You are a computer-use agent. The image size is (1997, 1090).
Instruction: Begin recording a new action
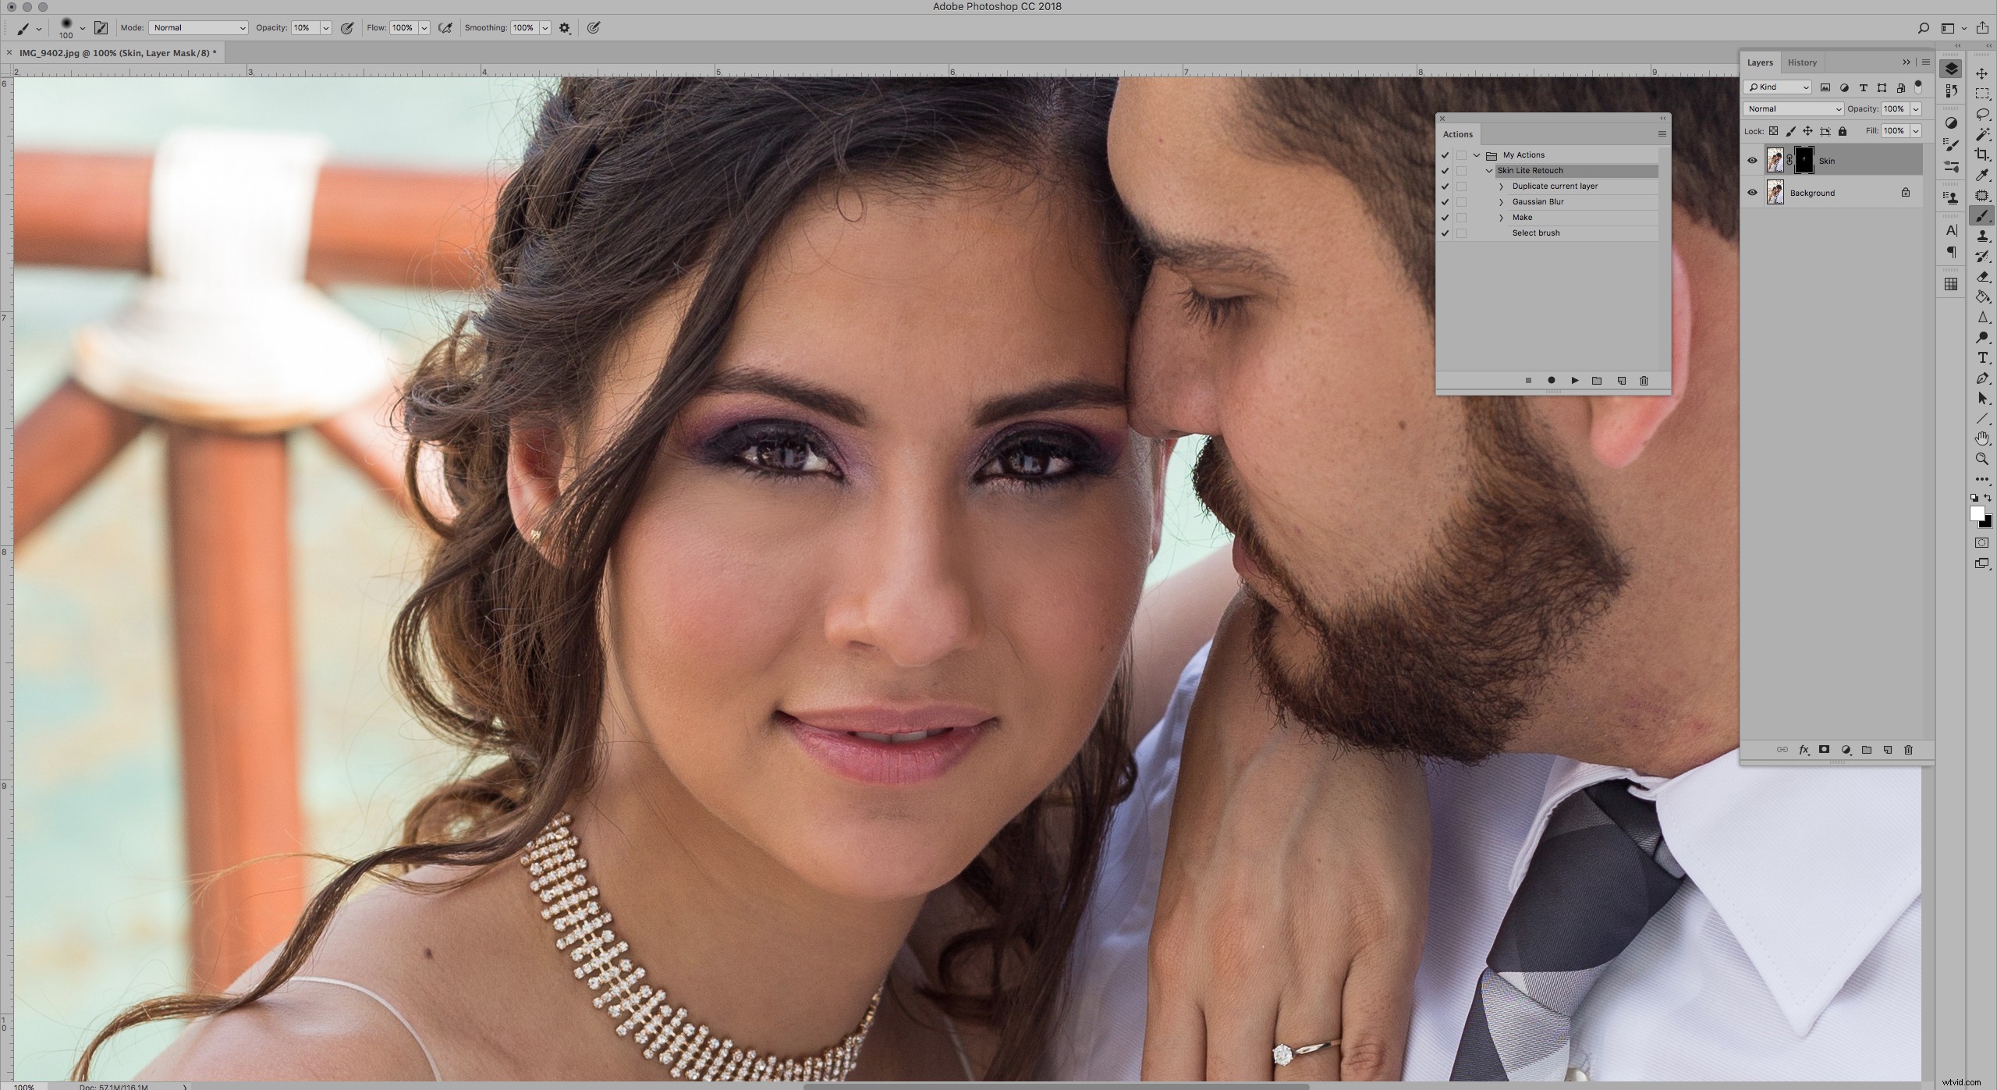pyautogui.click(x=1552, y=381)
